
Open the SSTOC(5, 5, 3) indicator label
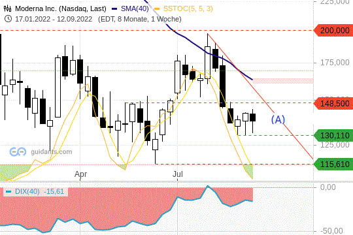pyautogui.click(x=188, y=8)
